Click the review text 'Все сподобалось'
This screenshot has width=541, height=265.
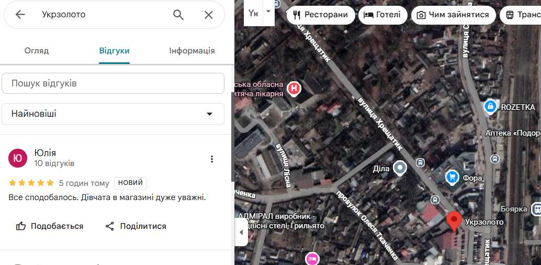click(107, 197)
